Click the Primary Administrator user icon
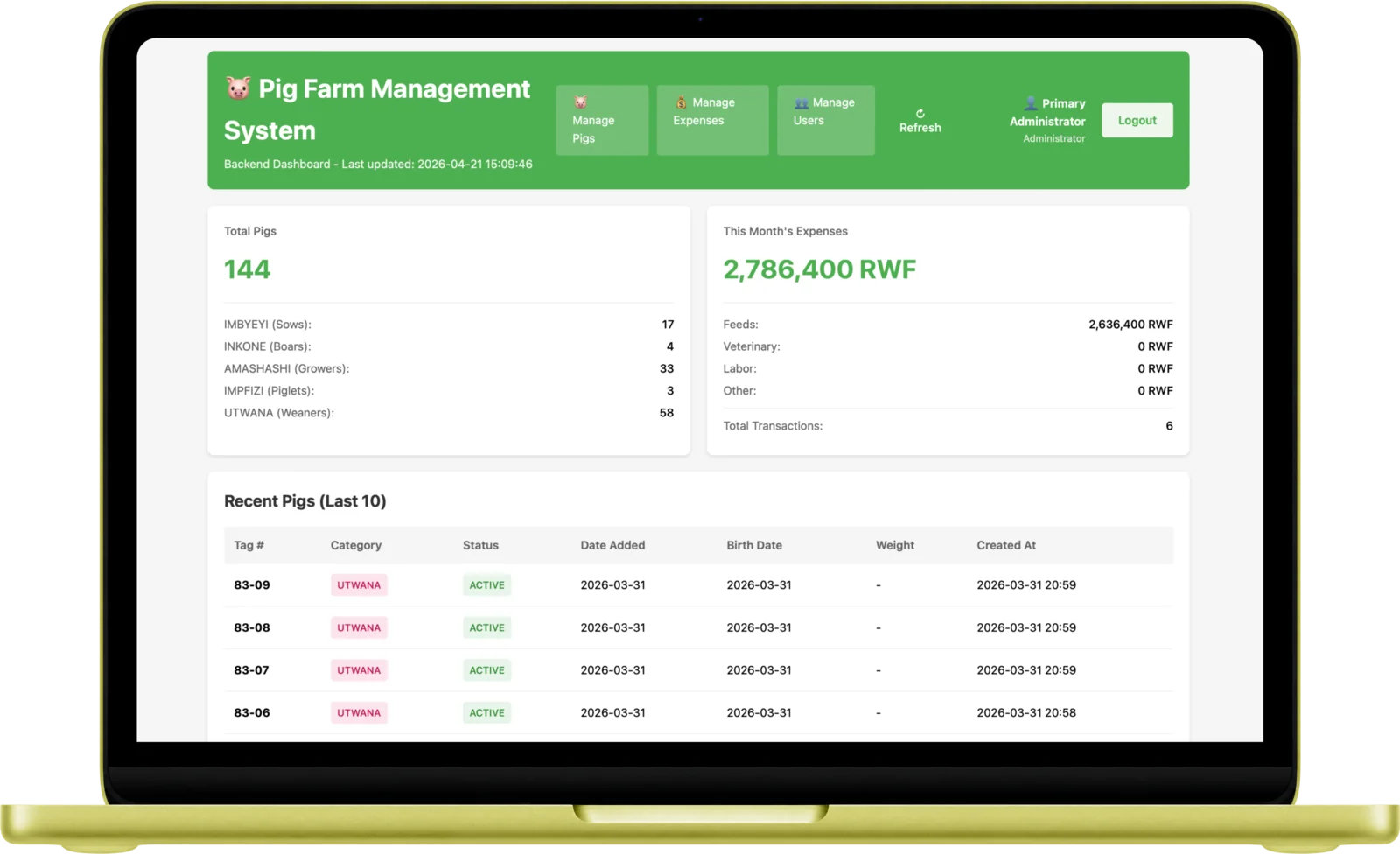 (1030, 102)
